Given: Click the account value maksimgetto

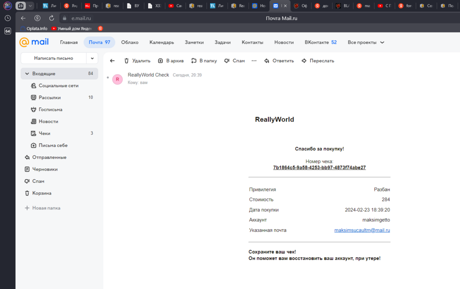Looking at the screenshot, I should [x=376, y=220].
